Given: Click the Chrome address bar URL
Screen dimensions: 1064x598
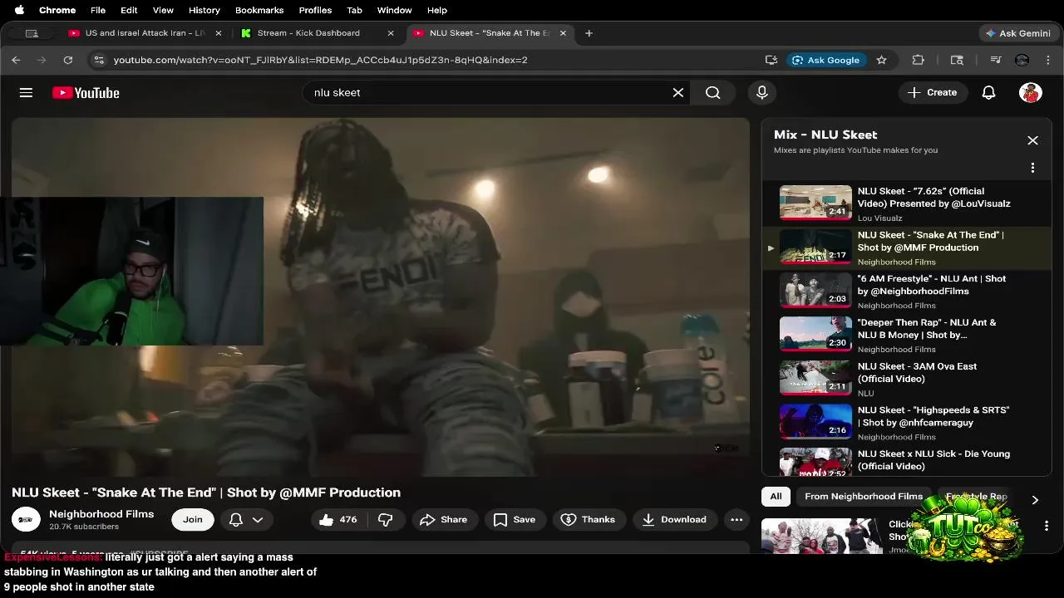Looking at the screenshot, I should 320,60.
